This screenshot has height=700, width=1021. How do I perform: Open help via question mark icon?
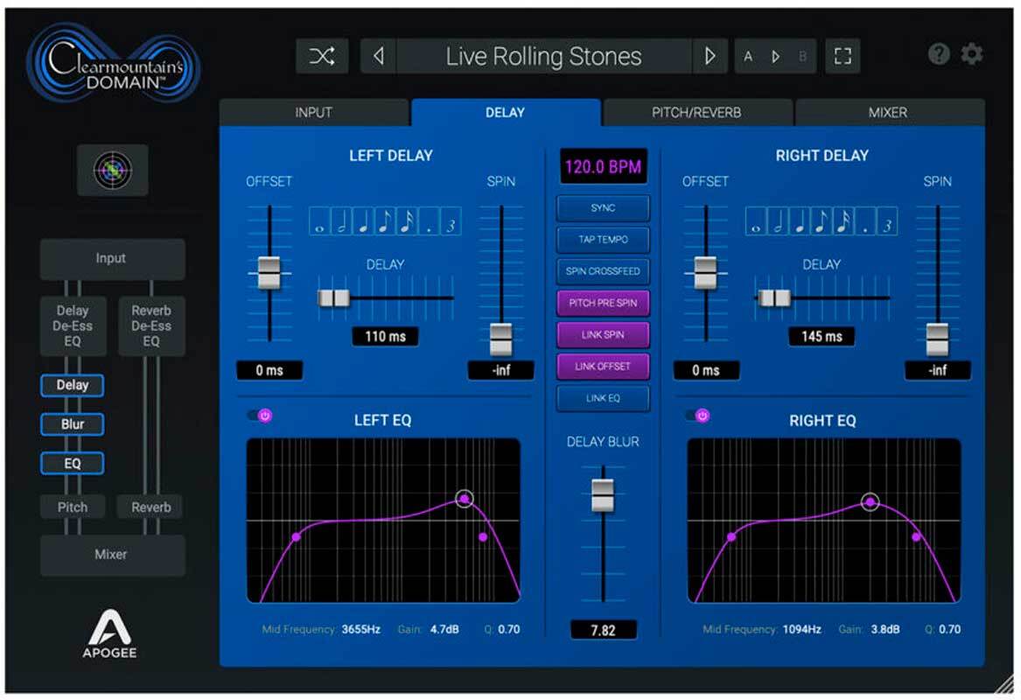coord(939,55)
